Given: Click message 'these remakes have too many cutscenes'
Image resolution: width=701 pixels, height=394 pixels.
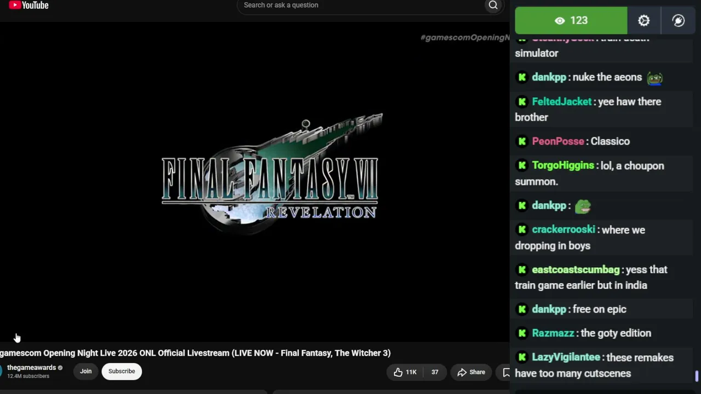Looking at the screenshot, I should click(x=594, y=366).
